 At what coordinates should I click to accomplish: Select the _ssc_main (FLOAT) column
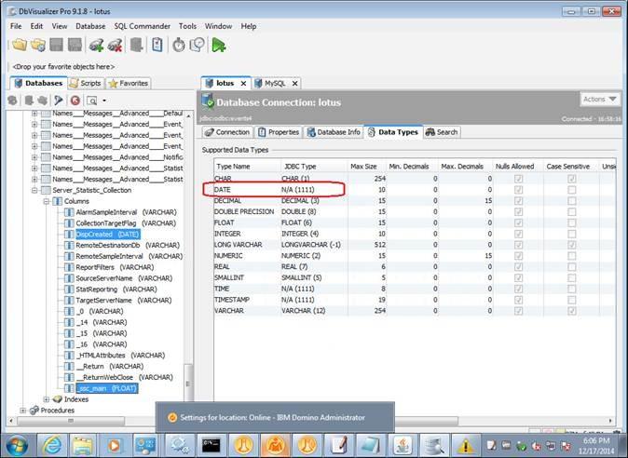tap(106, 388)
